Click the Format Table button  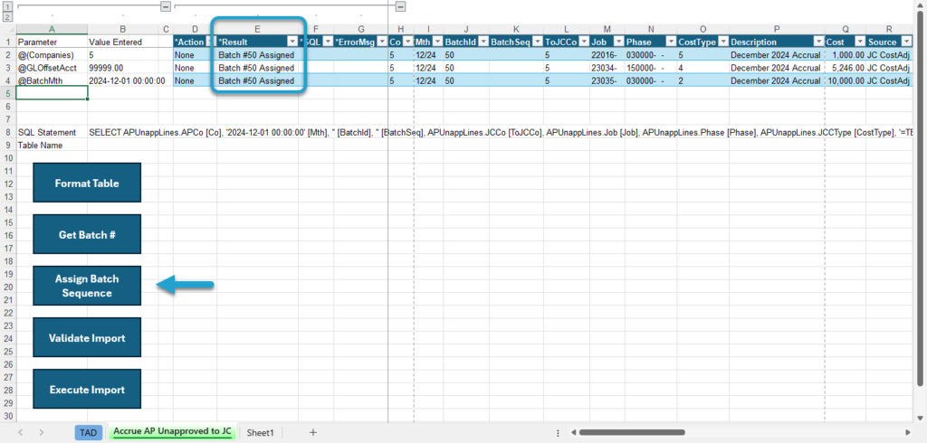[87, 184]
